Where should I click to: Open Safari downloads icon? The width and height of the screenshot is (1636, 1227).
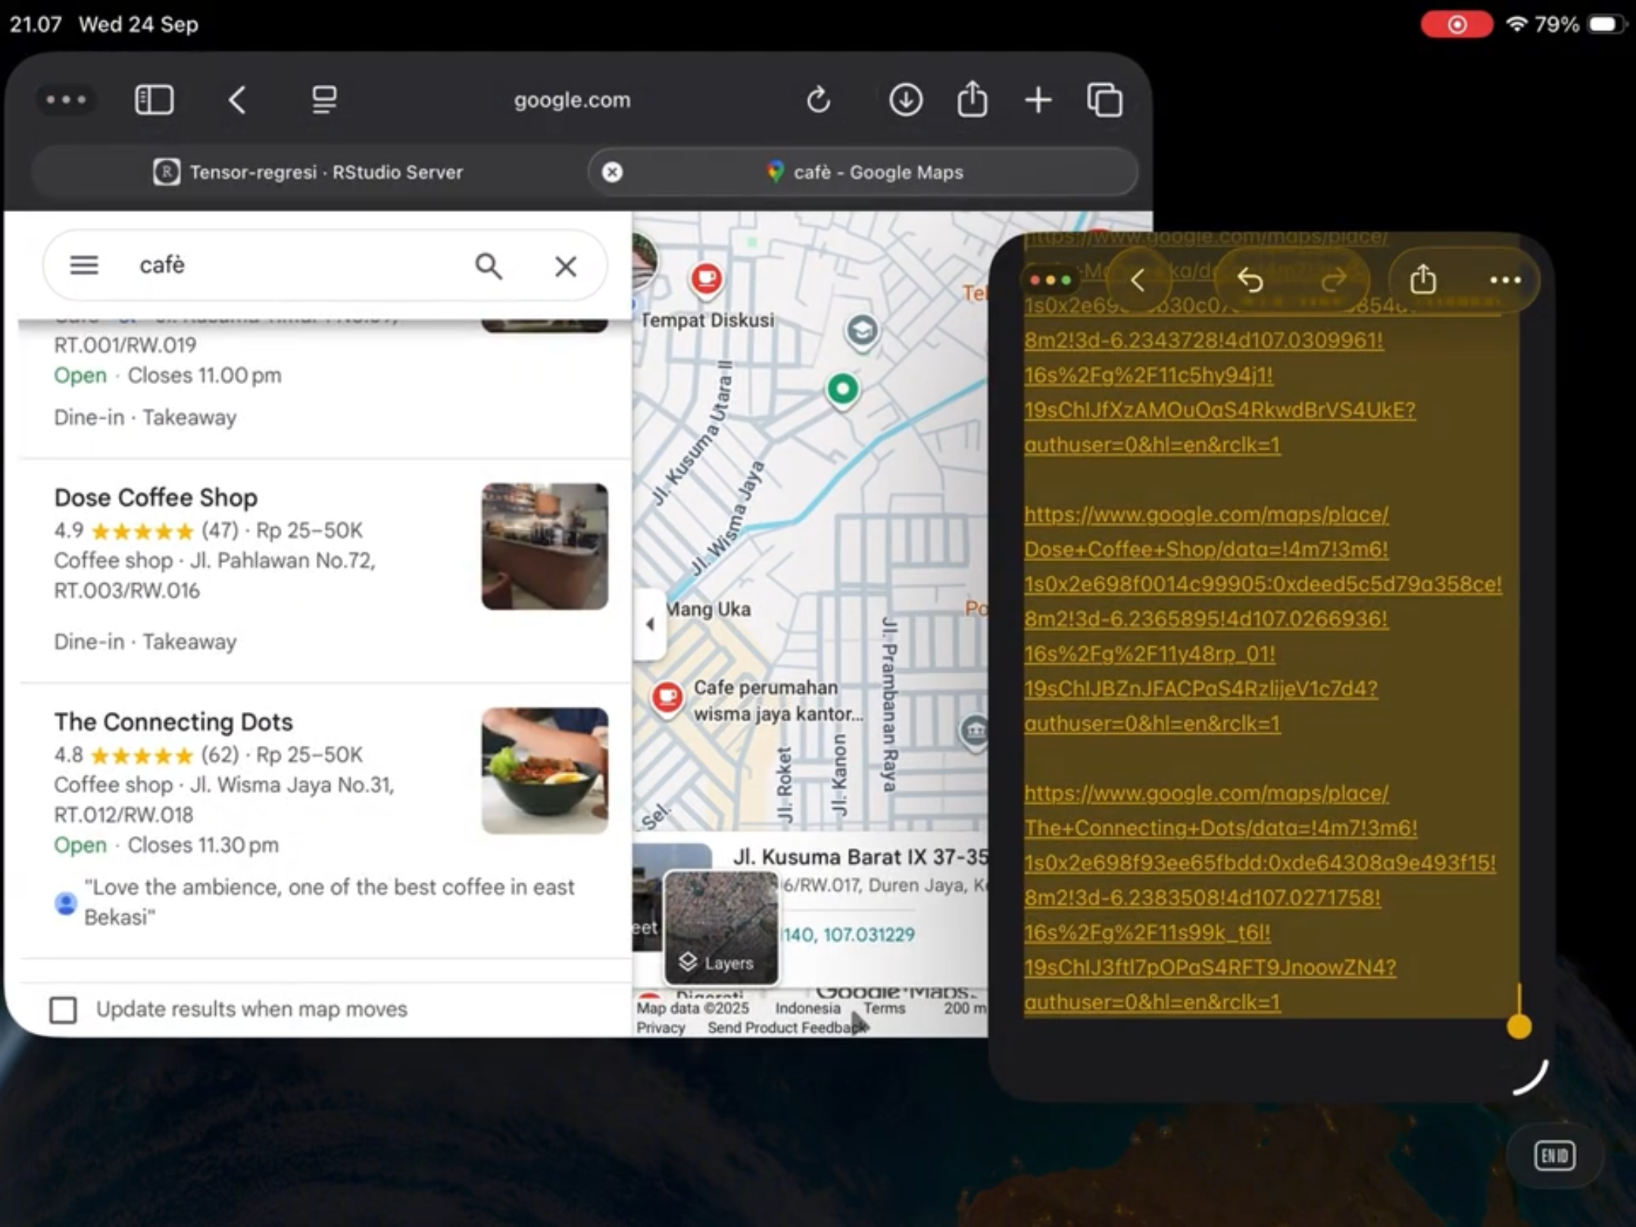point(905,100)
